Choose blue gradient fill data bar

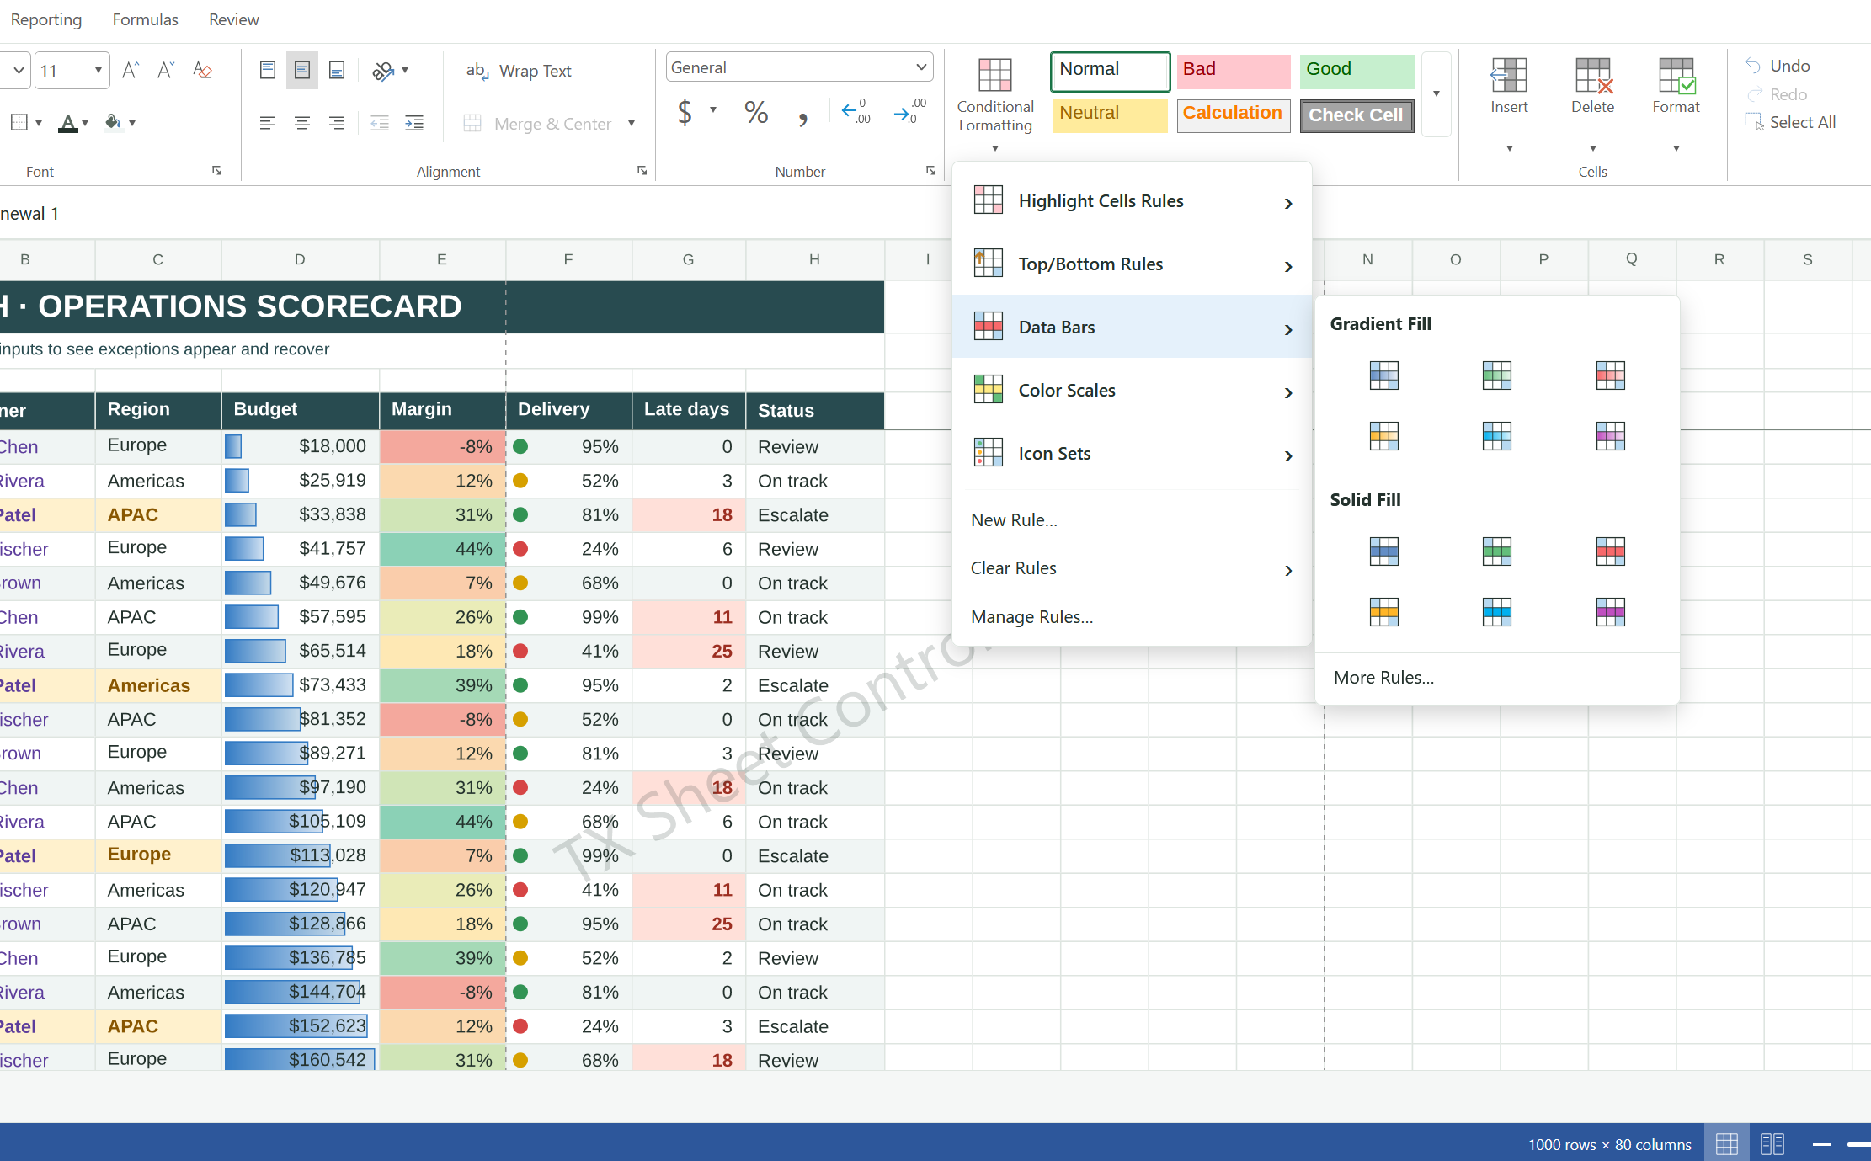click(x=1384, y=375)
